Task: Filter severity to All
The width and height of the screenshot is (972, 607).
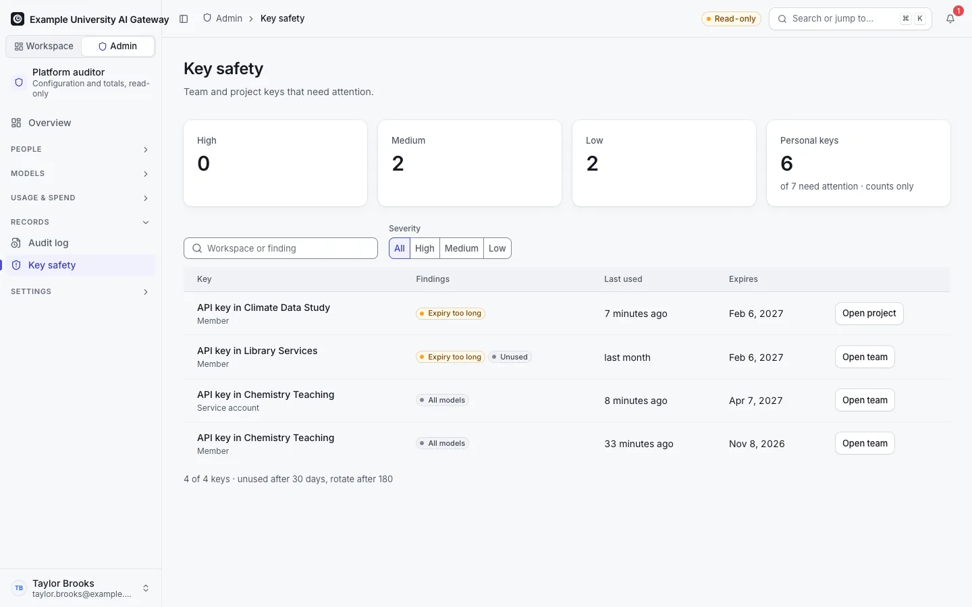Action: point(400,248)
